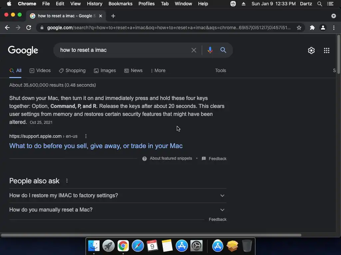Screen dimensions: 341x255
Task: Open Trash from the Dock
Action: click(x=247, y=246)
